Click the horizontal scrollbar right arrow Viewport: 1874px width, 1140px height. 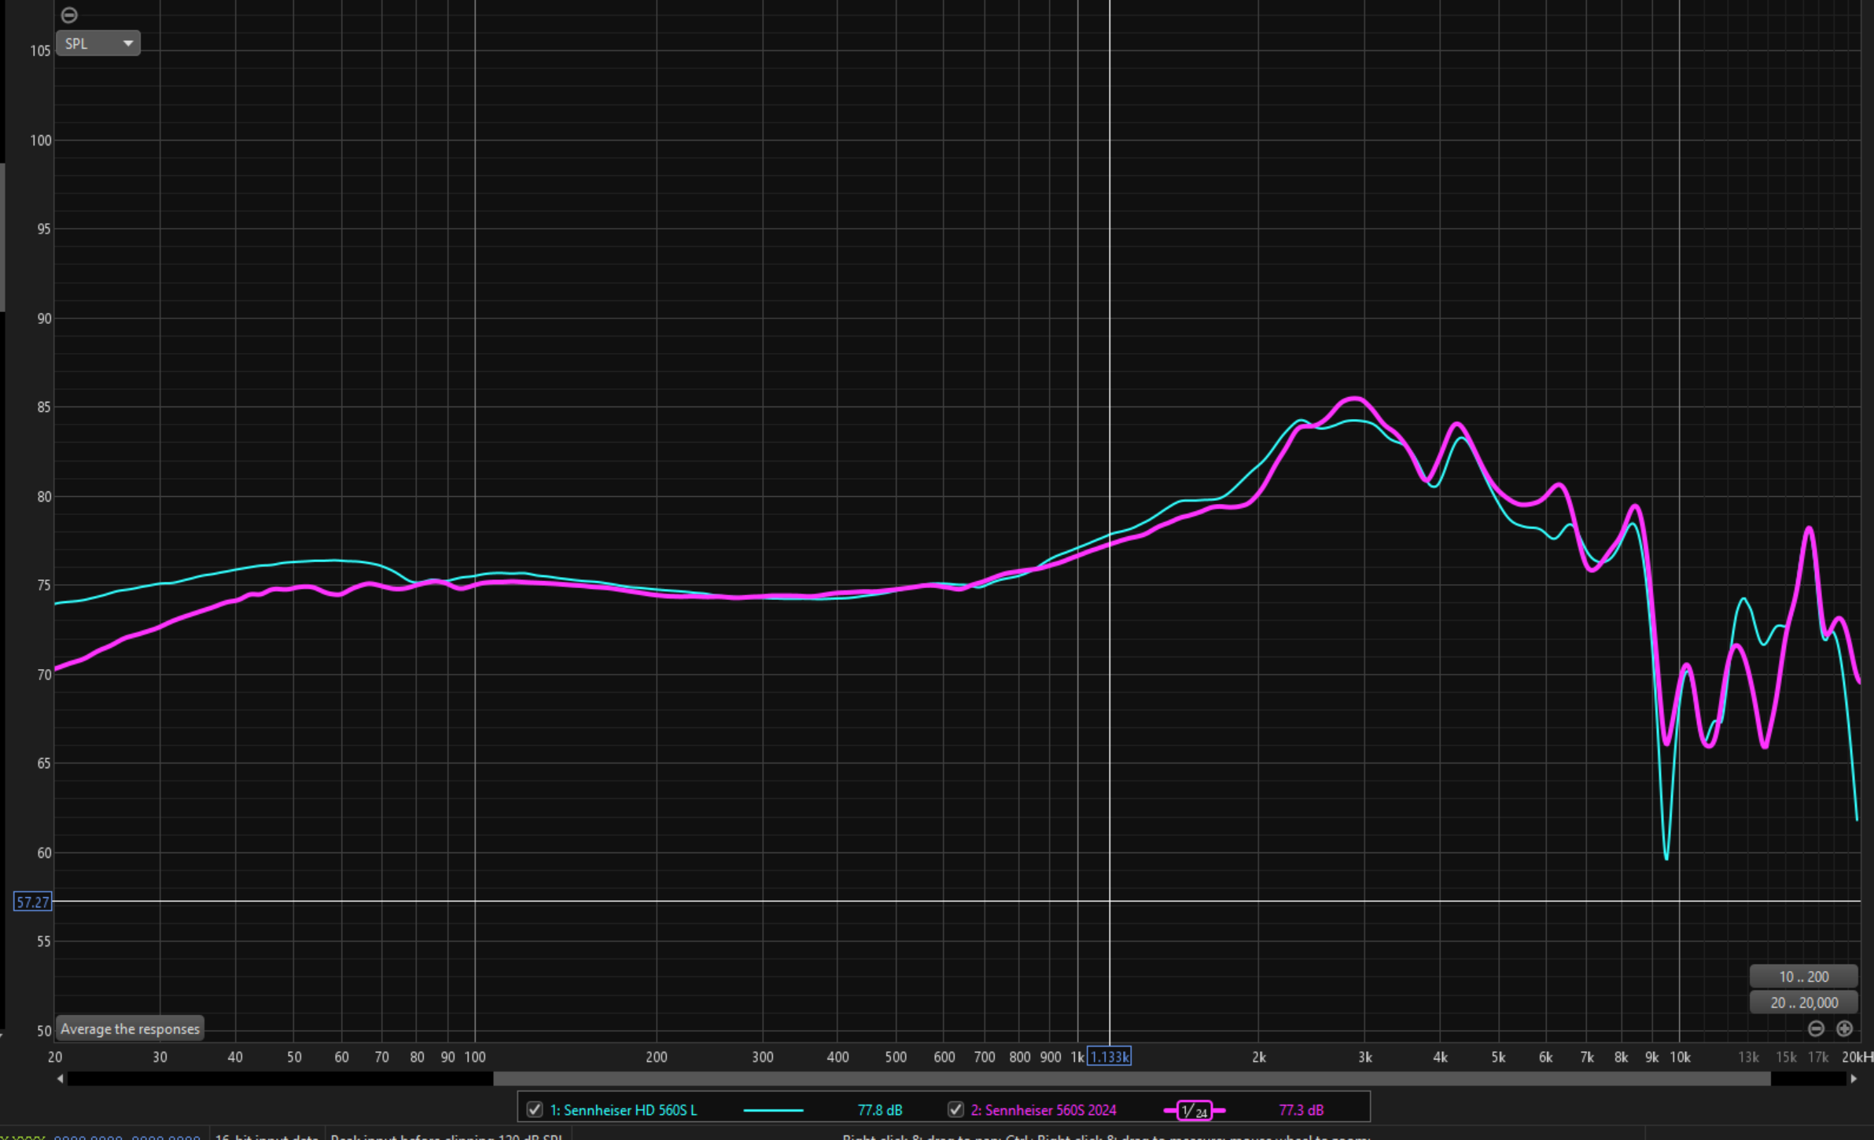(1854, 1079)
